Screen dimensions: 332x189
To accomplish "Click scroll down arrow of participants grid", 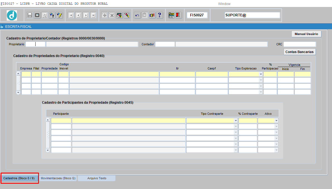I will [48, 151].
